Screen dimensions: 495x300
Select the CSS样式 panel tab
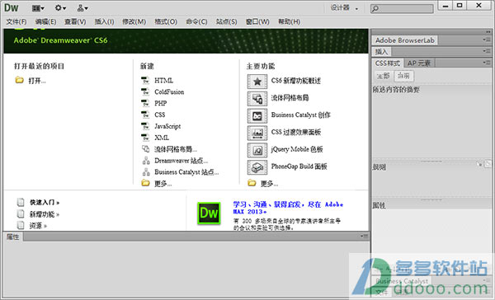[x=388, y=63]
